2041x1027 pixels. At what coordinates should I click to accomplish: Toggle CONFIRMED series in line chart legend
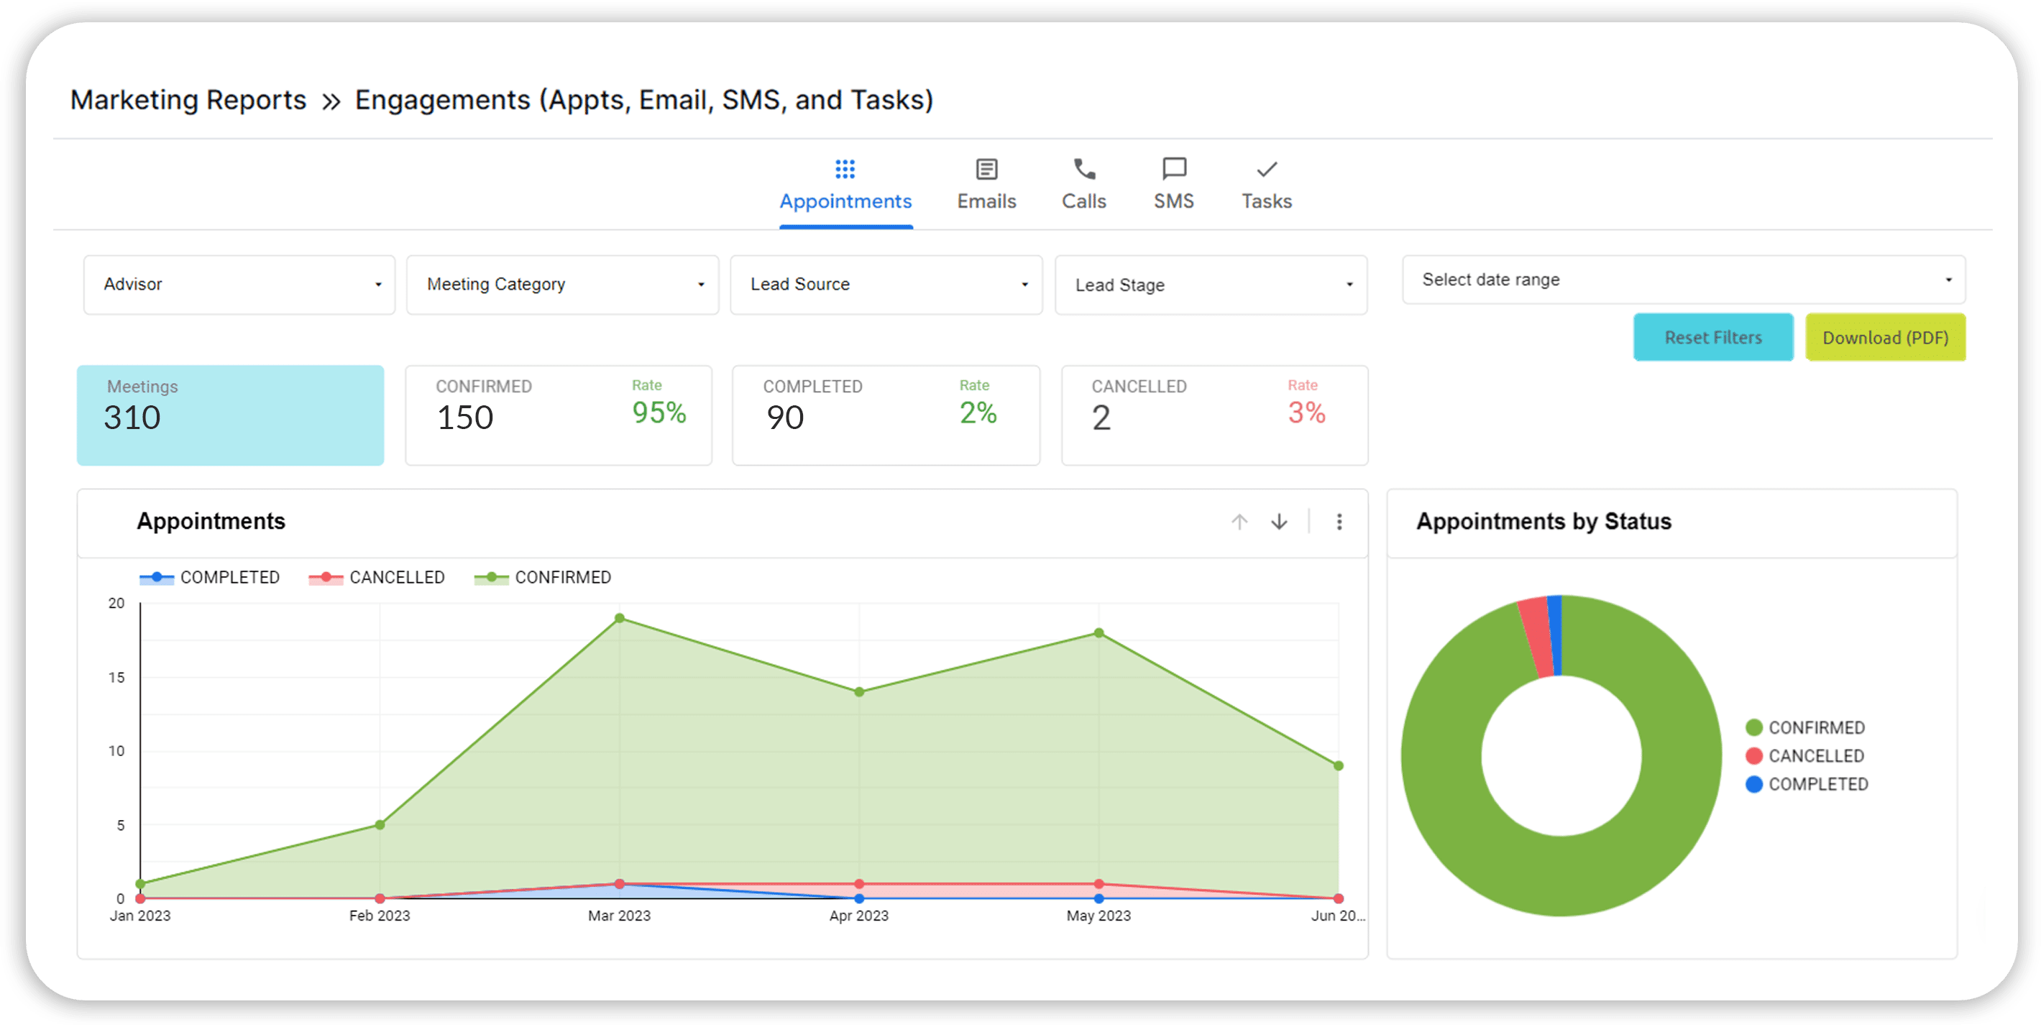click(543, 577)
